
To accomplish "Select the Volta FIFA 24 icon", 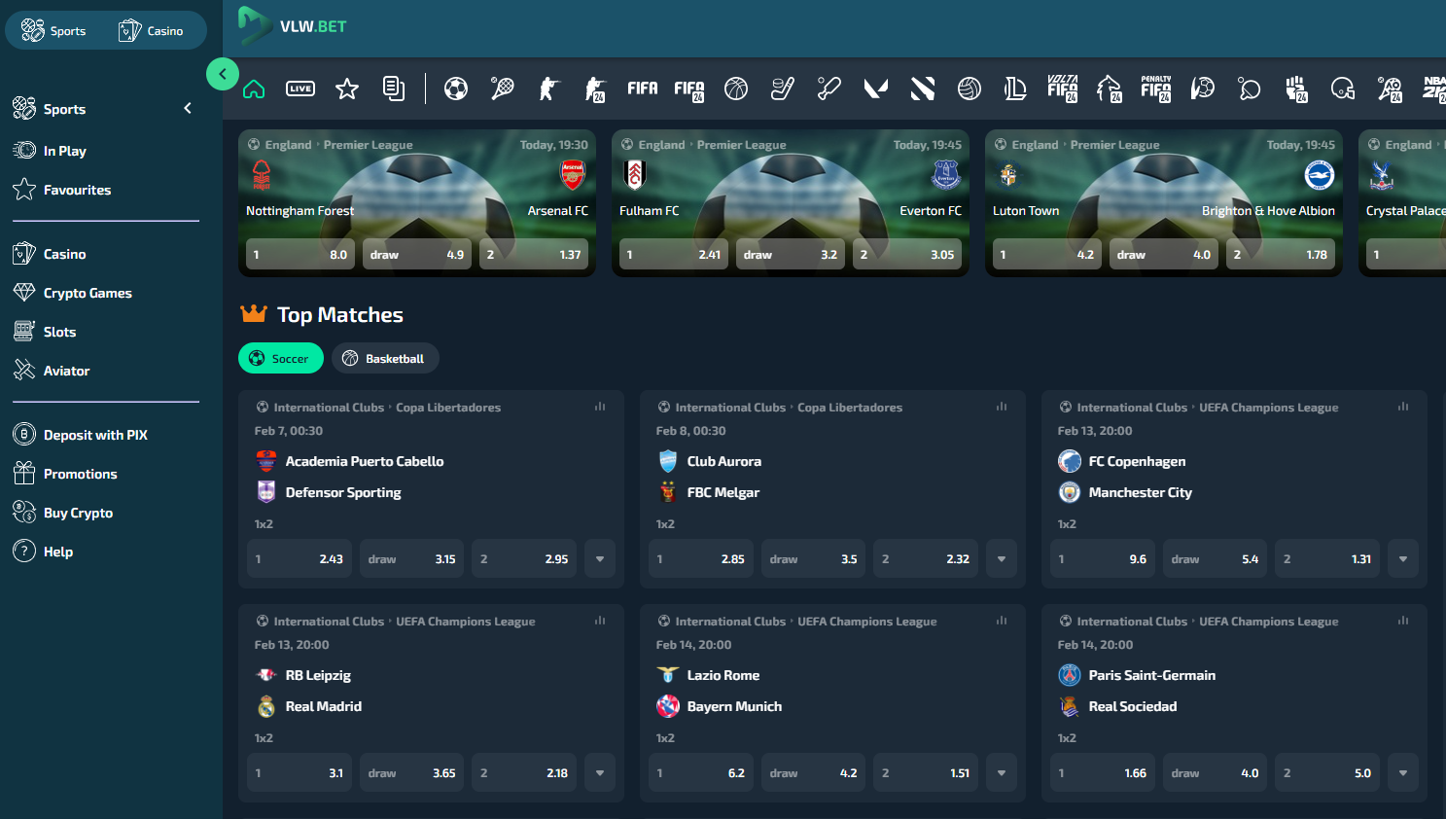I will click(x=1062, y=89).
